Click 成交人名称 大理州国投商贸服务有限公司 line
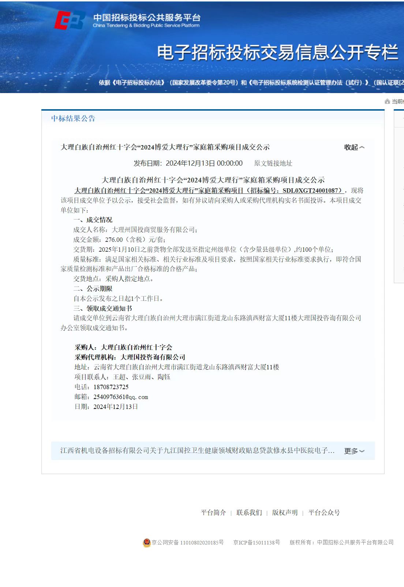Screen dimensions: 404x587 click(x=135, y=230)
